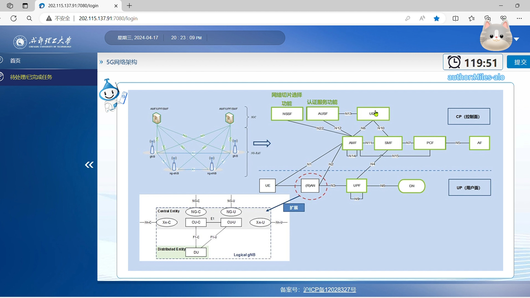Click the date 星期三, 2024-04-17
This screenshot has height=298, width=530.
click(138, 38)
